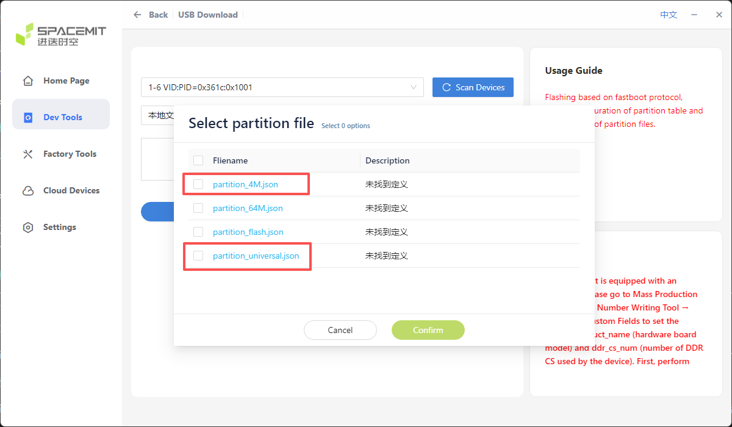Close the application window

tap(719, 15)
